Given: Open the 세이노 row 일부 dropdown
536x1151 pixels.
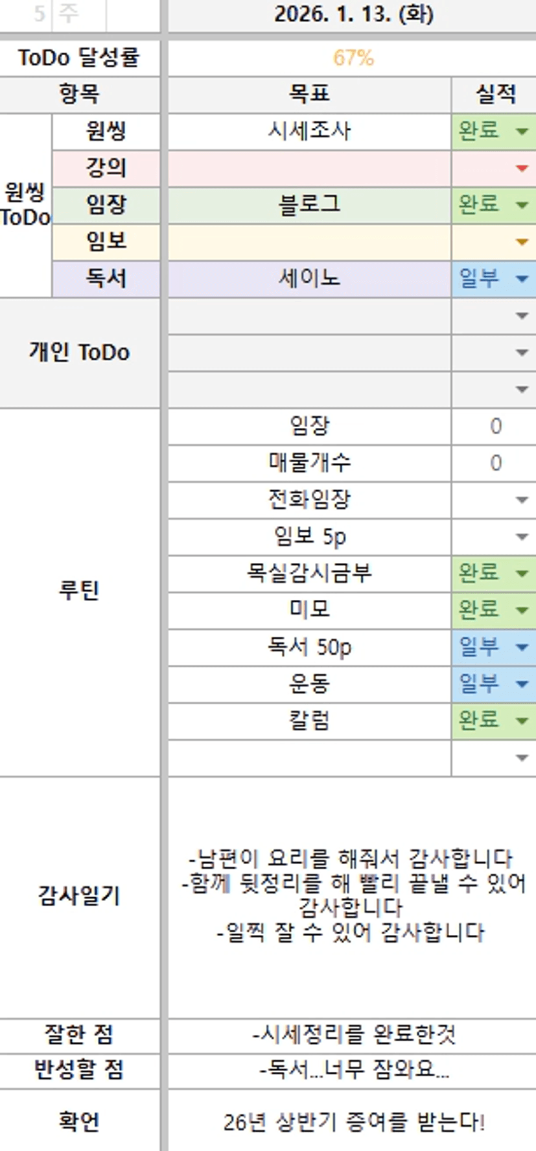Looking at the screenshot, I should coord(522,279).
